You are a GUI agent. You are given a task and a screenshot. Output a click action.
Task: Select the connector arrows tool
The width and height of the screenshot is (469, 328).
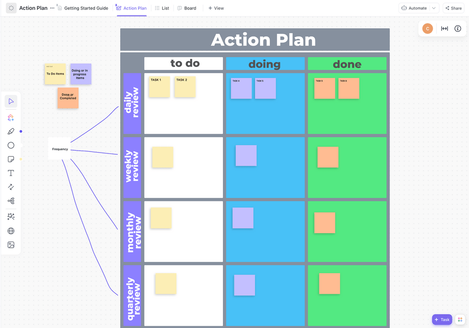tap(11, 187)
